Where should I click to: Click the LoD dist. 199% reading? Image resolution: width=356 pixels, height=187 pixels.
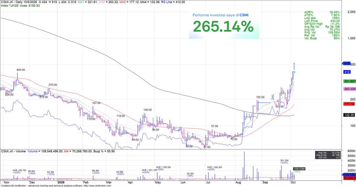pyautogui.click(x=322, y=18)
